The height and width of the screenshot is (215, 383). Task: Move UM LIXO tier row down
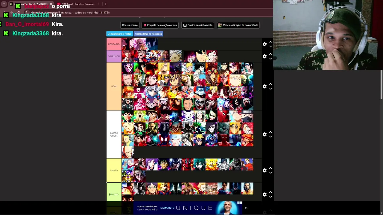click(270, 196)
